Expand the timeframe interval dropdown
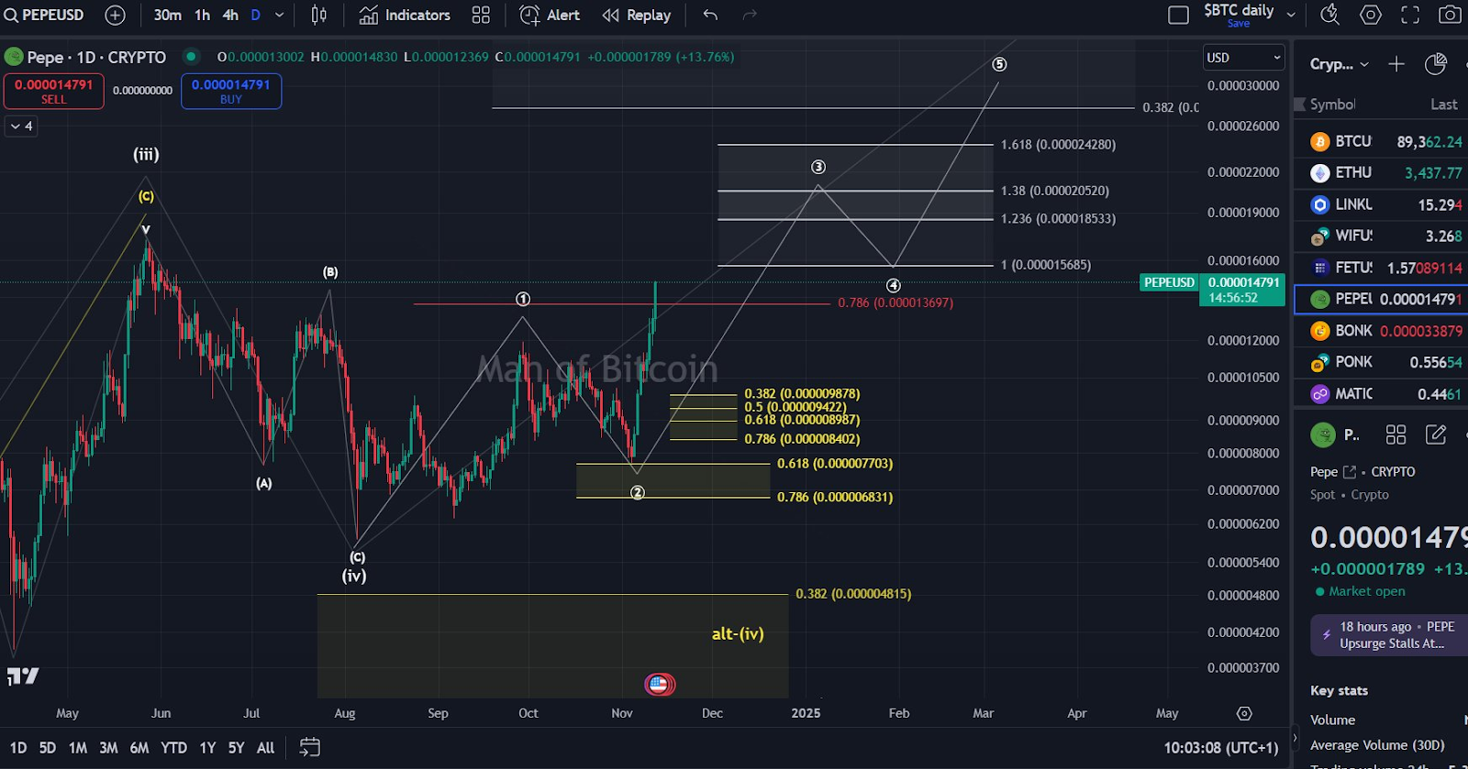 click(280, 15)
